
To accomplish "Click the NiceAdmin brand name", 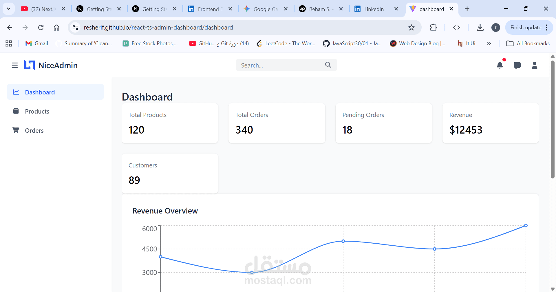I will tap(58, 65).
